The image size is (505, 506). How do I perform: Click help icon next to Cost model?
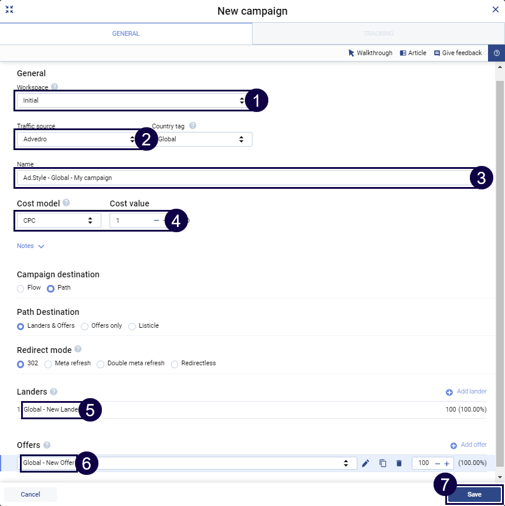click(66, 203)
